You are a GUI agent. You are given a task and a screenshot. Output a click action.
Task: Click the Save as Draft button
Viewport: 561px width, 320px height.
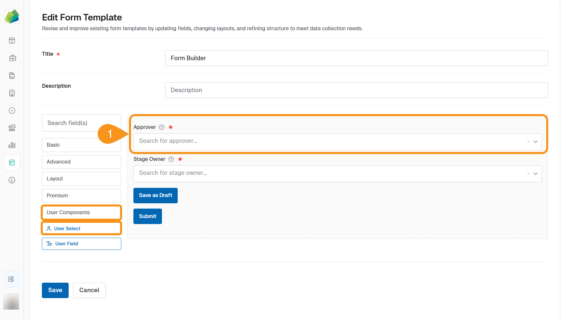point(155,195)
